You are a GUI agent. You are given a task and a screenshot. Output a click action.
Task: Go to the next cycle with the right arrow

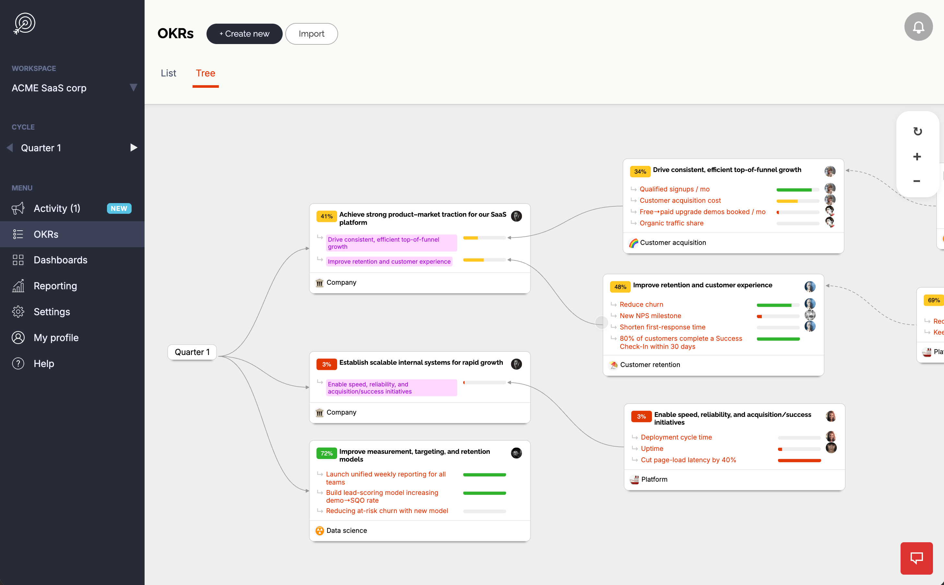coord(134,147)
